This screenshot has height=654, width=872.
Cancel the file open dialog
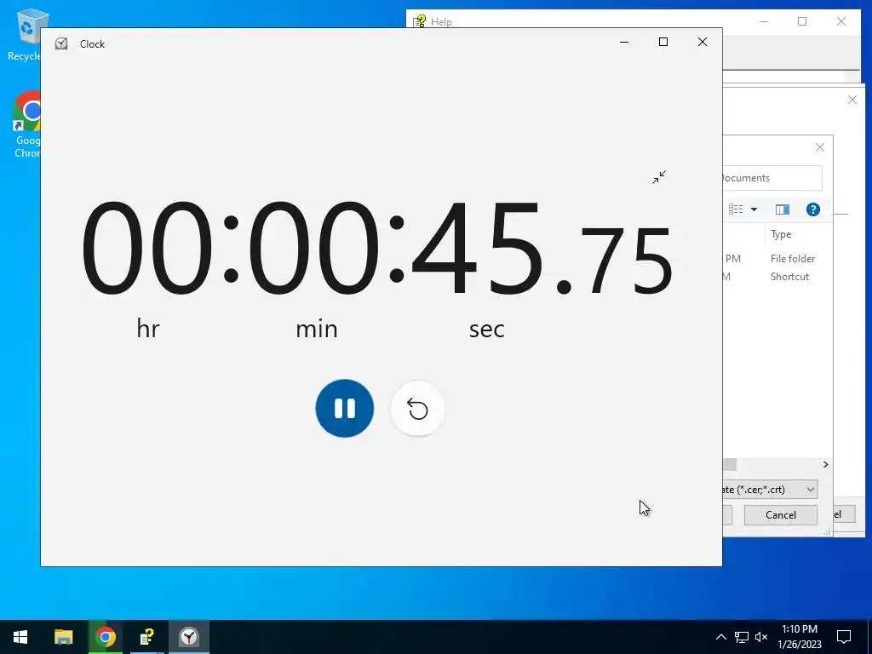(x=780, y=515)
